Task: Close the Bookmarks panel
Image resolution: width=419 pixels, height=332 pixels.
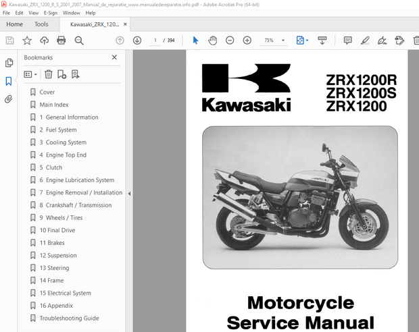Action: 114,57
